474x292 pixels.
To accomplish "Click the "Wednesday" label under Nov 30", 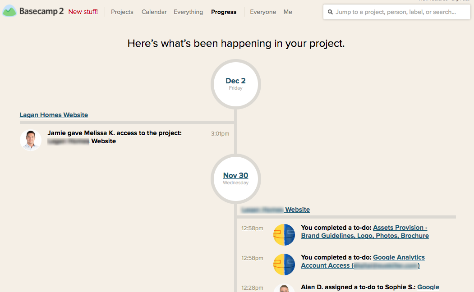I will pos(235,182).
